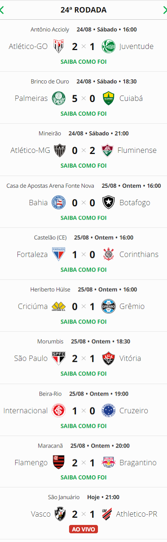Image resolution: width=167 pixels, height=542 pixels.
Task: Click the Grêmio team crest
Action: pos(108,306)
